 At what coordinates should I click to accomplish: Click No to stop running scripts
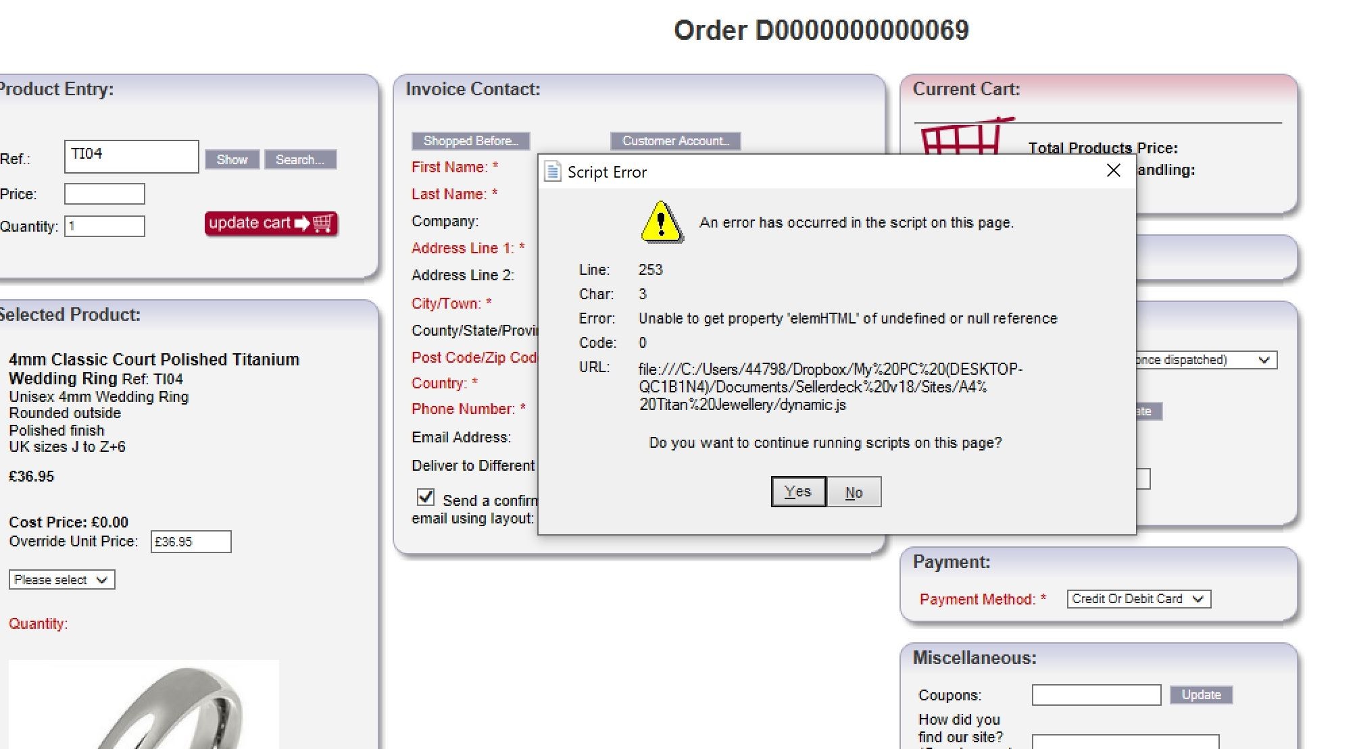click(x=854, y=492)
